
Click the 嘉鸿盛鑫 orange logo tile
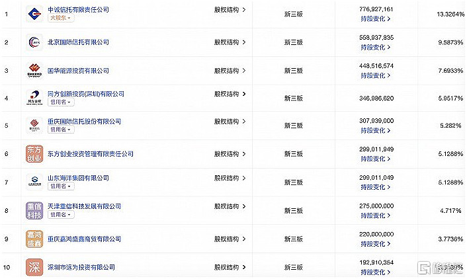pyautogui.click(x=34, y=239)
